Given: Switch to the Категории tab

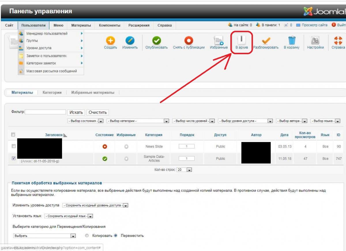Looking at the screenshot, I should (x=52, y=93).
